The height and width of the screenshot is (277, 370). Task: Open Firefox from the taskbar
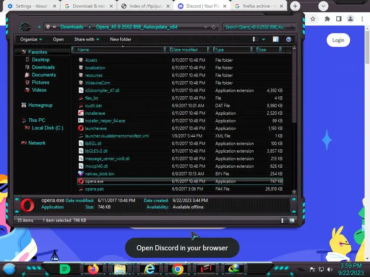[x=93, y=269]
